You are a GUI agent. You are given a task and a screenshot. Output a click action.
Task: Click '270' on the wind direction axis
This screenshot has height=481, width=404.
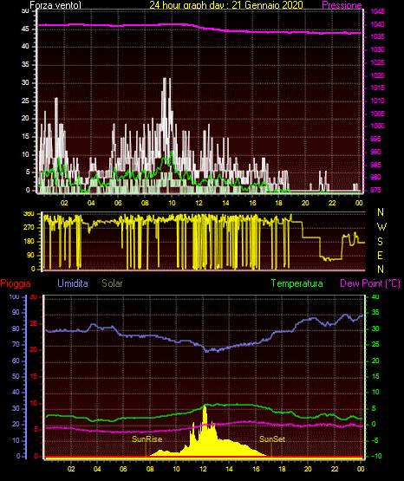(x=29, y=228)
